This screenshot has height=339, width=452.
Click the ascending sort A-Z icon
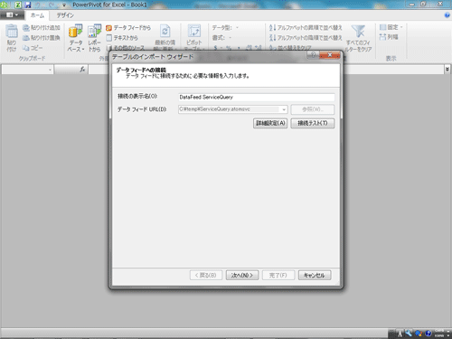tap(272, 28)
